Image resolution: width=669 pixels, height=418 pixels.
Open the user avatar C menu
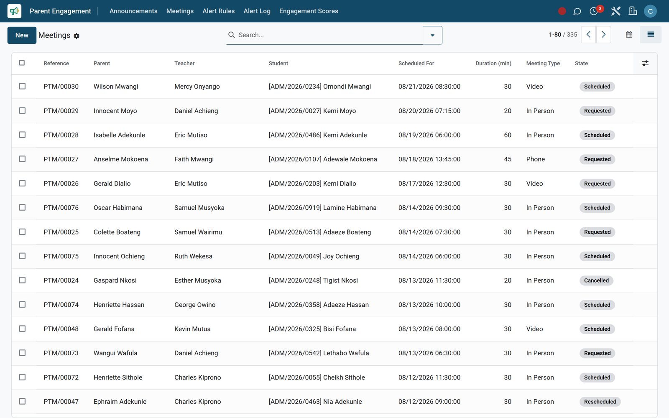point(650,11)
